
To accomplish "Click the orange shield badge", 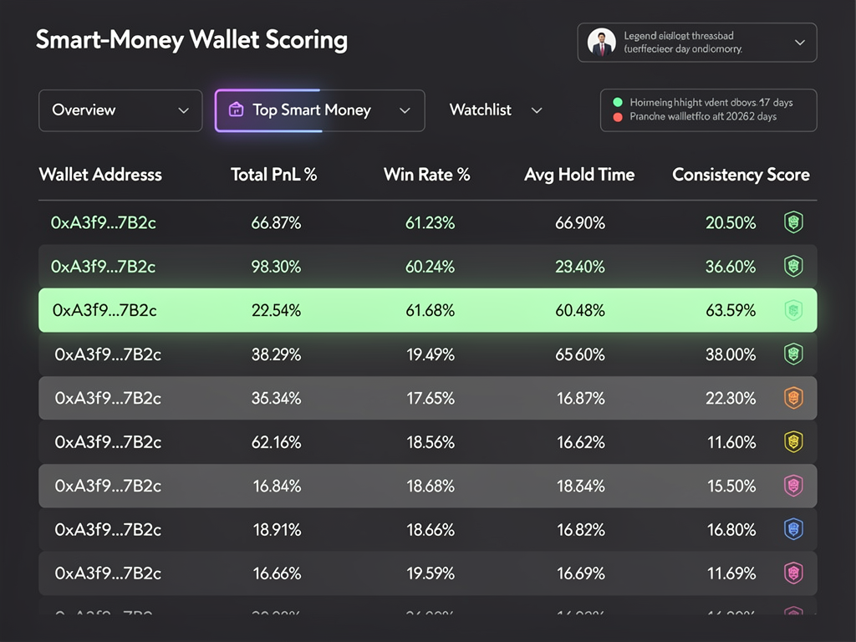I will (793, 398).
